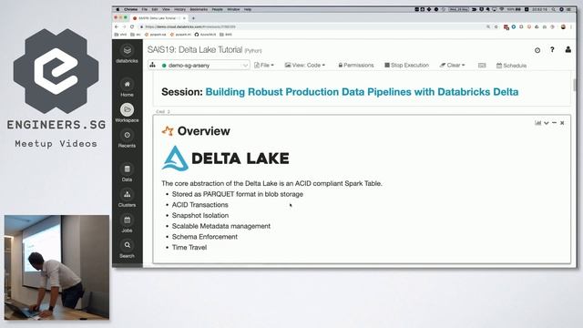Open the user account icon
Screen dimensions: 583x328
568,49
